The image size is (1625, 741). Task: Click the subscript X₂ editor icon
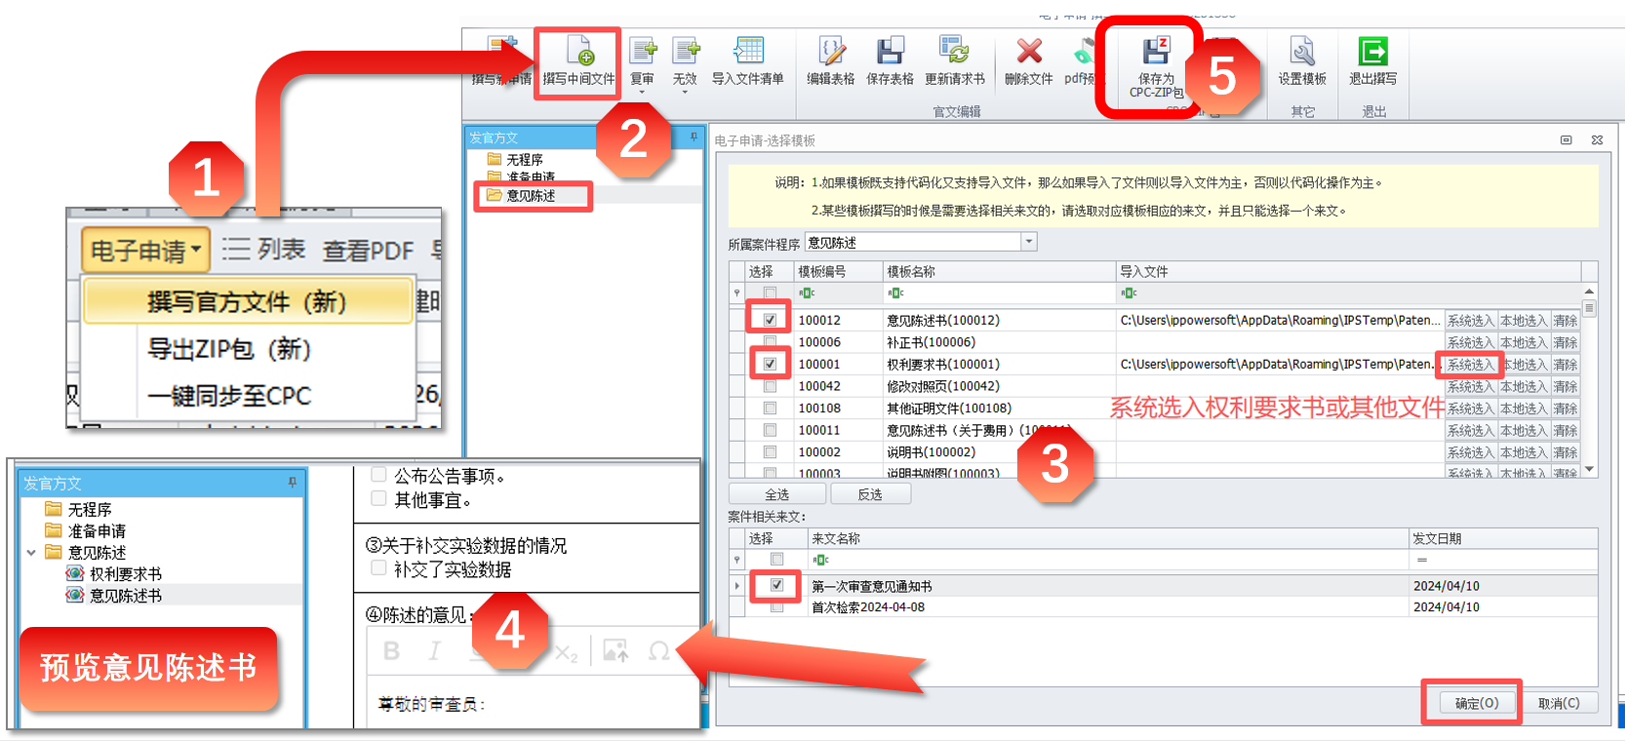[x=567, y=652]
